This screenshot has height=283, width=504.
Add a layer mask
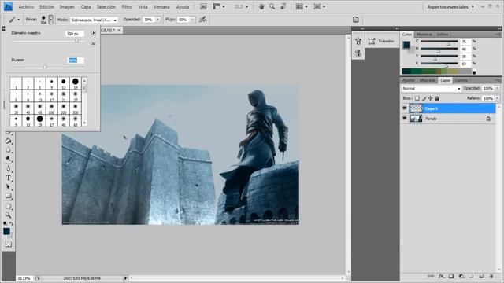tap(451, 276)
